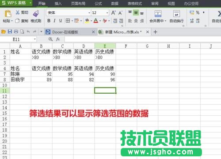
Task: Switch to the 页面布局 ribbon tab
Action: [x=78, y=4]
